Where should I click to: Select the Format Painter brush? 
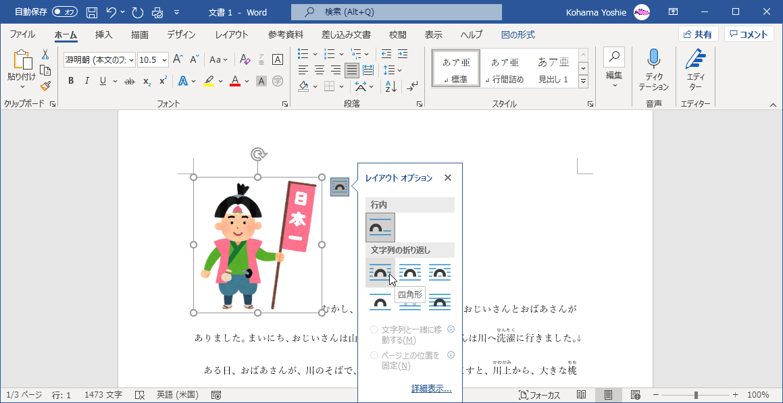pos(45,85)
